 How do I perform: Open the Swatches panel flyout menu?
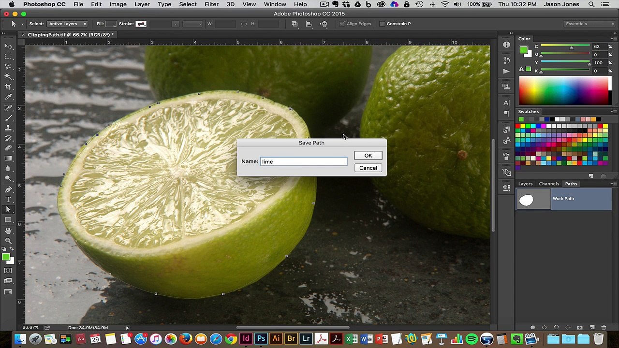click(x=614, y=112)
